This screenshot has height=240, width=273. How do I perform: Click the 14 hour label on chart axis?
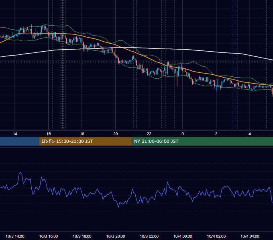point(15,134)
